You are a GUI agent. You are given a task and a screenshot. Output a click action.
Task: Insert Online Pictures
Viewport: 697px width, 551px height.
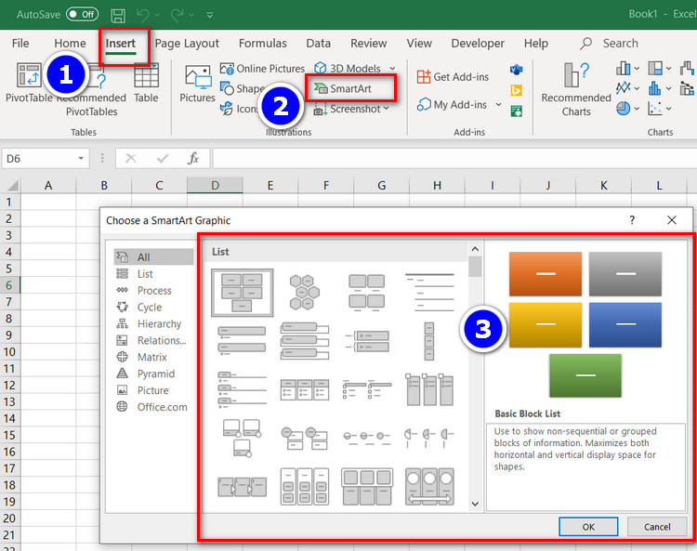[x=263, y=69]
